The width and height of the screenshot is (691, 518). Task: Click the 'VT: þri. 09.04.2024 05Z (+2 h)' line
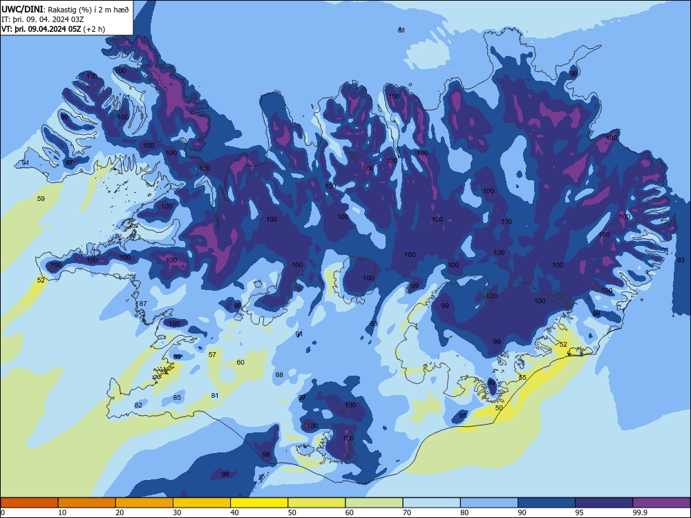[x=53, y=29]
